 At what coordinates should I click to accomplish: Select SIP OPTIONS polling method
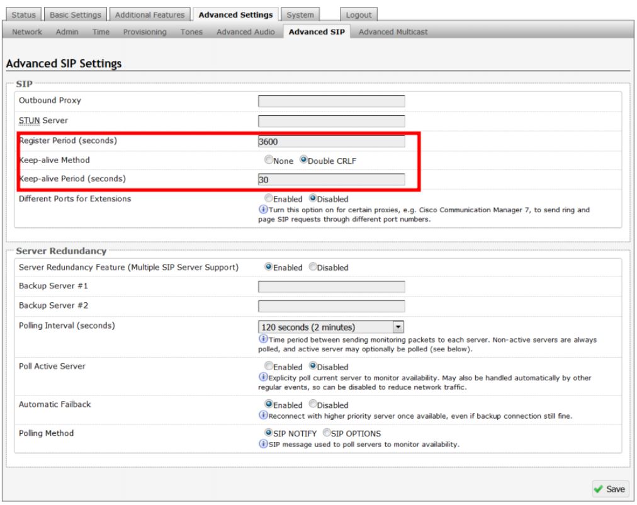[x=327, y=433]
